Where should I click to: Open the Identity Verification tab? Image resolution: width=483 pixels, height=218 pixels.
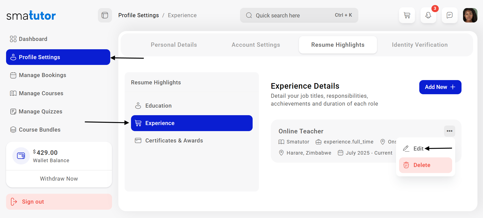click(420, 45)
